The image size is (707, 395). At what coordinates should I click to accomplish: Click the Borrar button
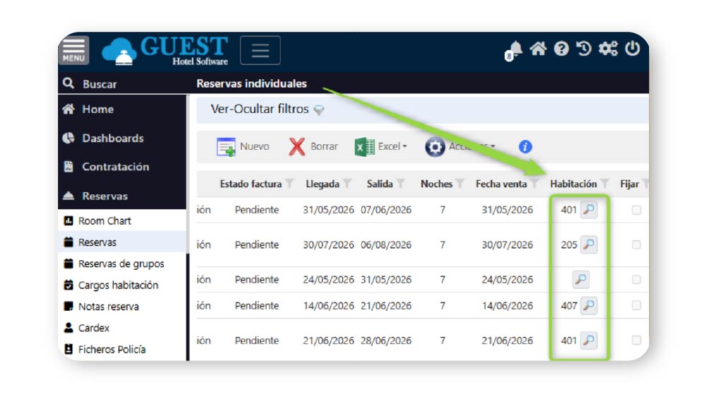pos(313,147)
